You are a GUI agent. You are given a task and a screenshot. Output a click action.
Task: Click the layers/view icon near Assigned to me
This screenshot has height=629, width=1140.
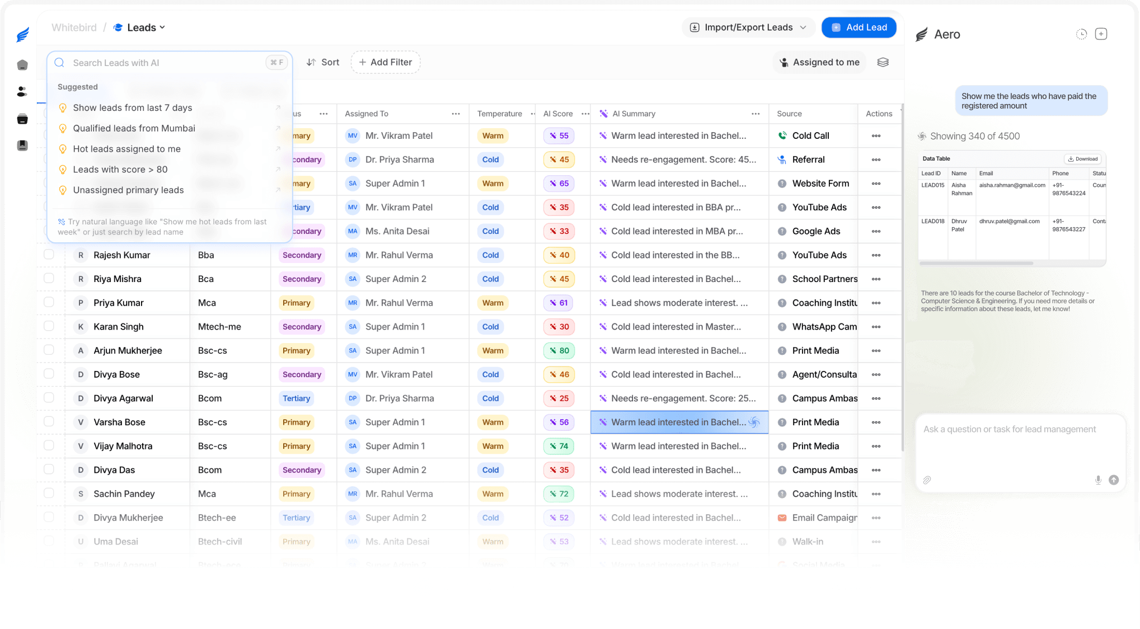(x=883, y=62)
